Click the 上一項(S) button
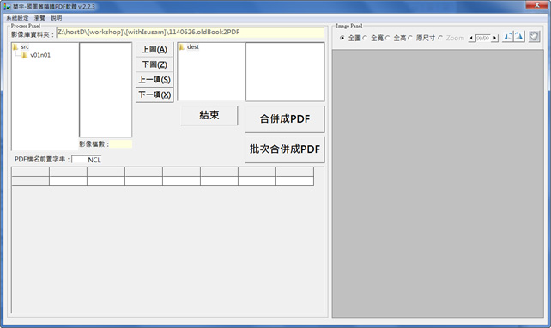This screenshot has height=328, width=551. (x=154, y=80)
